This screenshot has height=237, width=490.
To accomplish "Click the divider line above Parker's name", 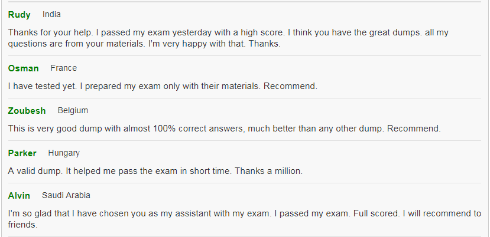I will pyautogui.click(x=245, y=141).
